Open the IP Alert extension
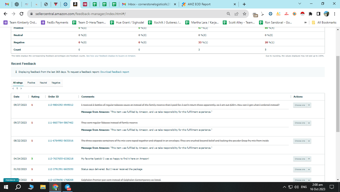The height and width of the screenshot is (192, 340). pyautogui.click(x=286, y=14)
